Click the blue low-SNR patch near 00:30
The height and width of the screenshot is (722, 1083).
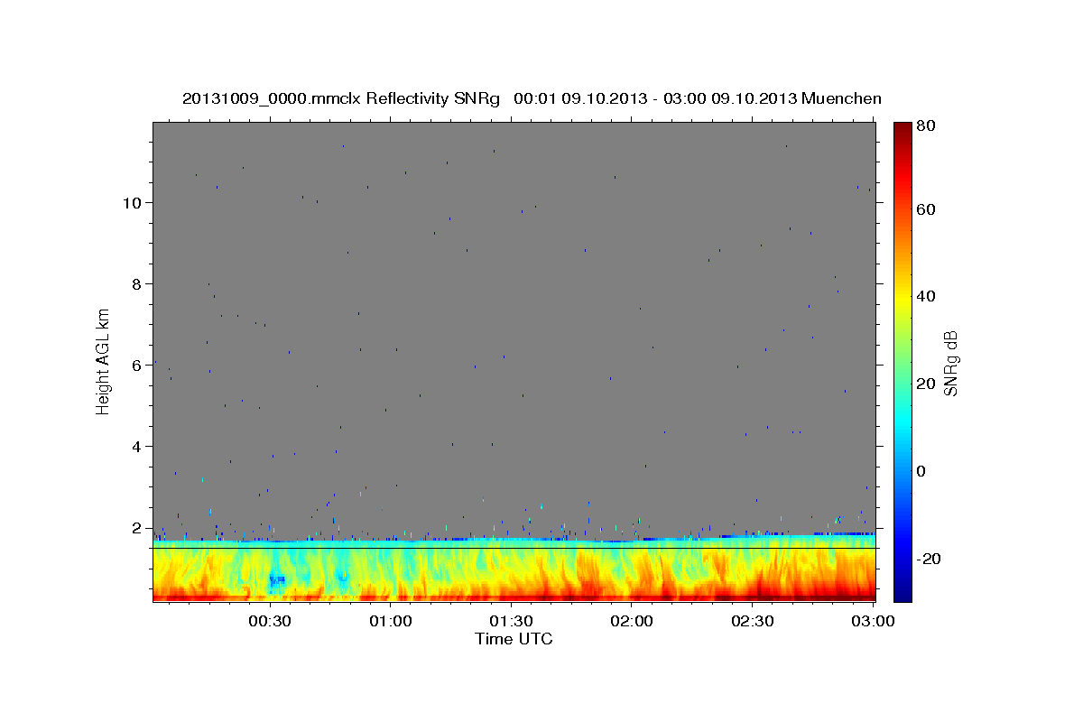coord(277,579)
